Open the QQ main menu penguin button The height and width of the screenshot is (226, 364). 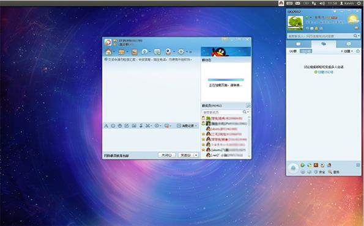293,168
